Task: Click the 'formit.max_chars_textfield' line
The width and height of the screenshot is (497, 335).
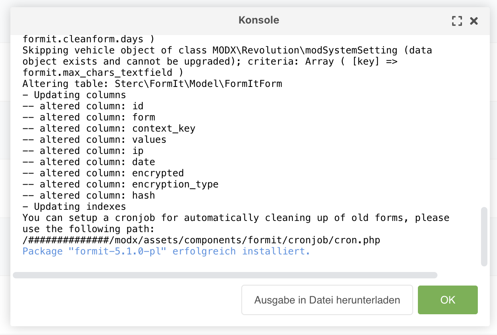Action: coord(103,73)
